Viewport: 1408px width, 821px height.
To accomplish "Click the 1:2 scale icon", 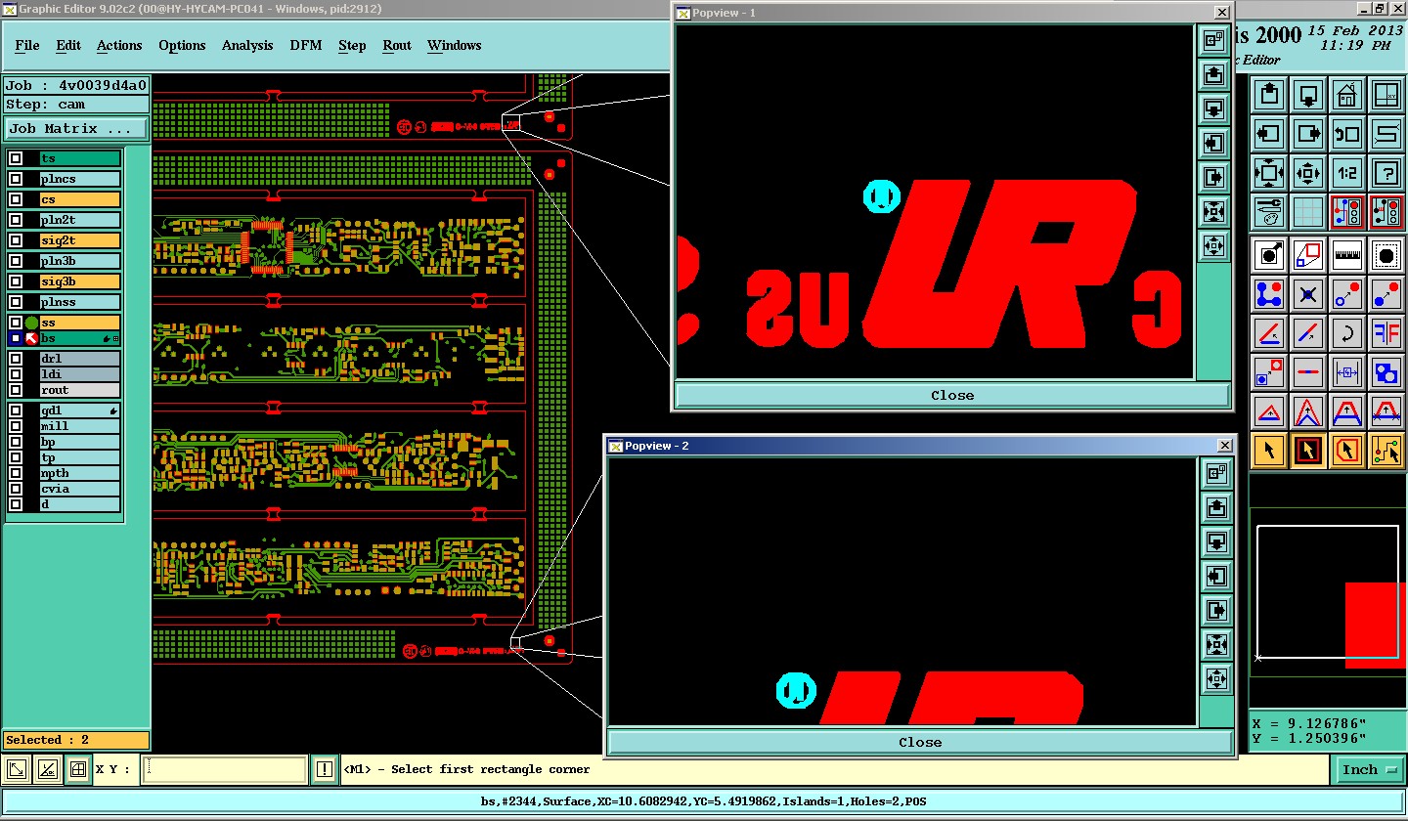I will pyautogui.click(x=1347, y=173).
